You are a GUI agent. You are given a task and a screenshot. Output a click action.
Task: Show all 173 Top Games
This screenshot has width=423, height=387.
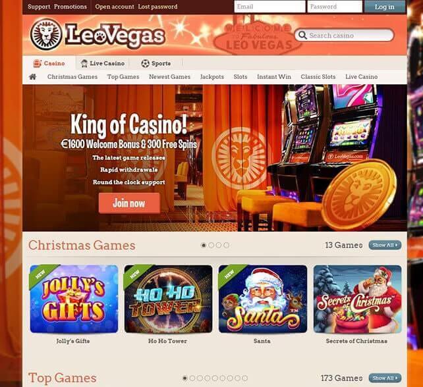[x=385, y=378]
